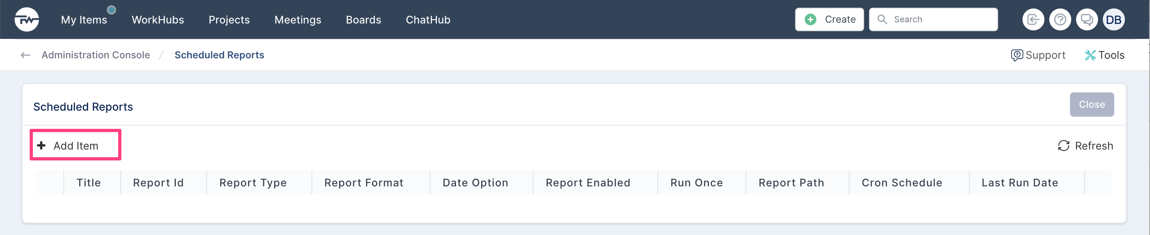Click the green plus Create icon
Screen dimensions: 1150x235
pos(810,19)
